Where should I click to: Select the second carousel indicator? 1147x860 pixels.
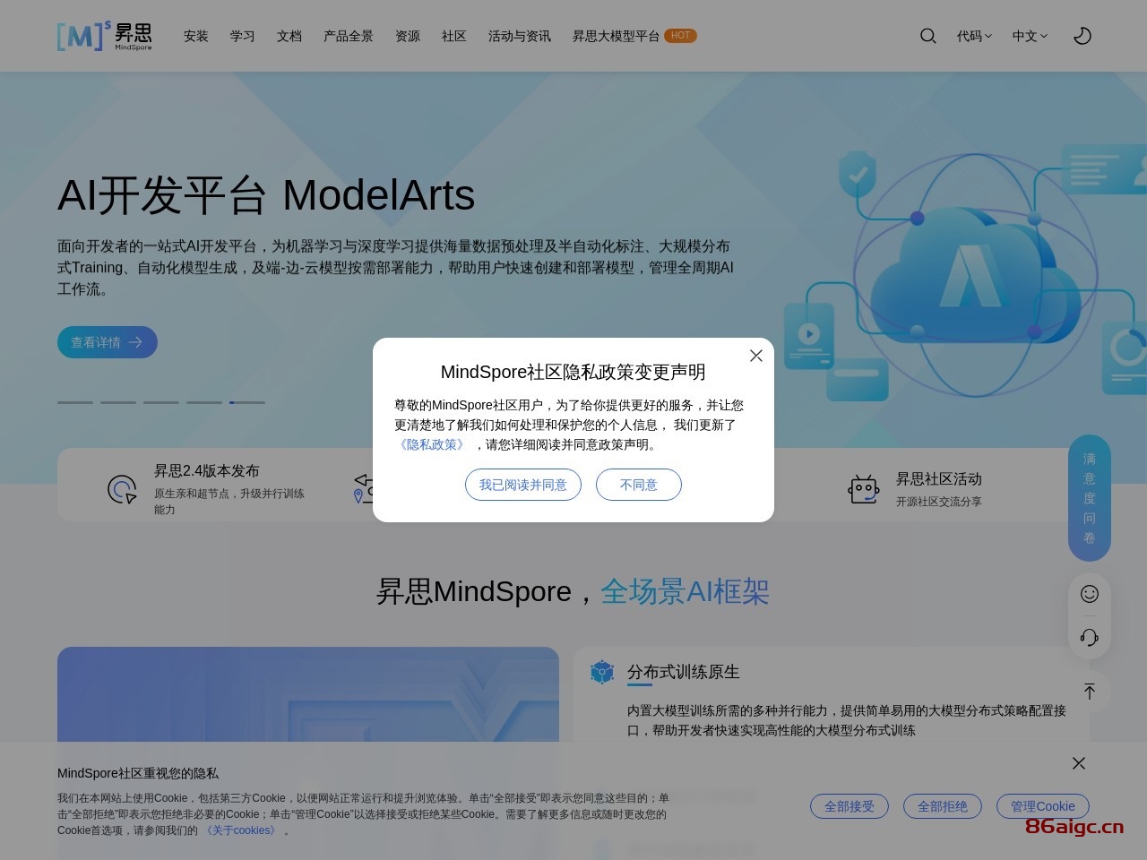(x=118, y=402)
